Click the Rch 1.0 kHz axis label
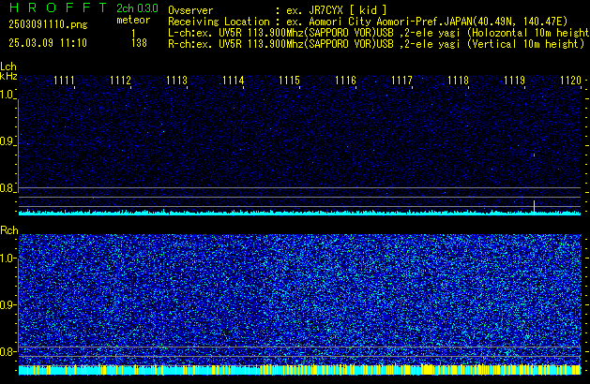This screenshot has height=384, width=590. [x=8, y=258]
